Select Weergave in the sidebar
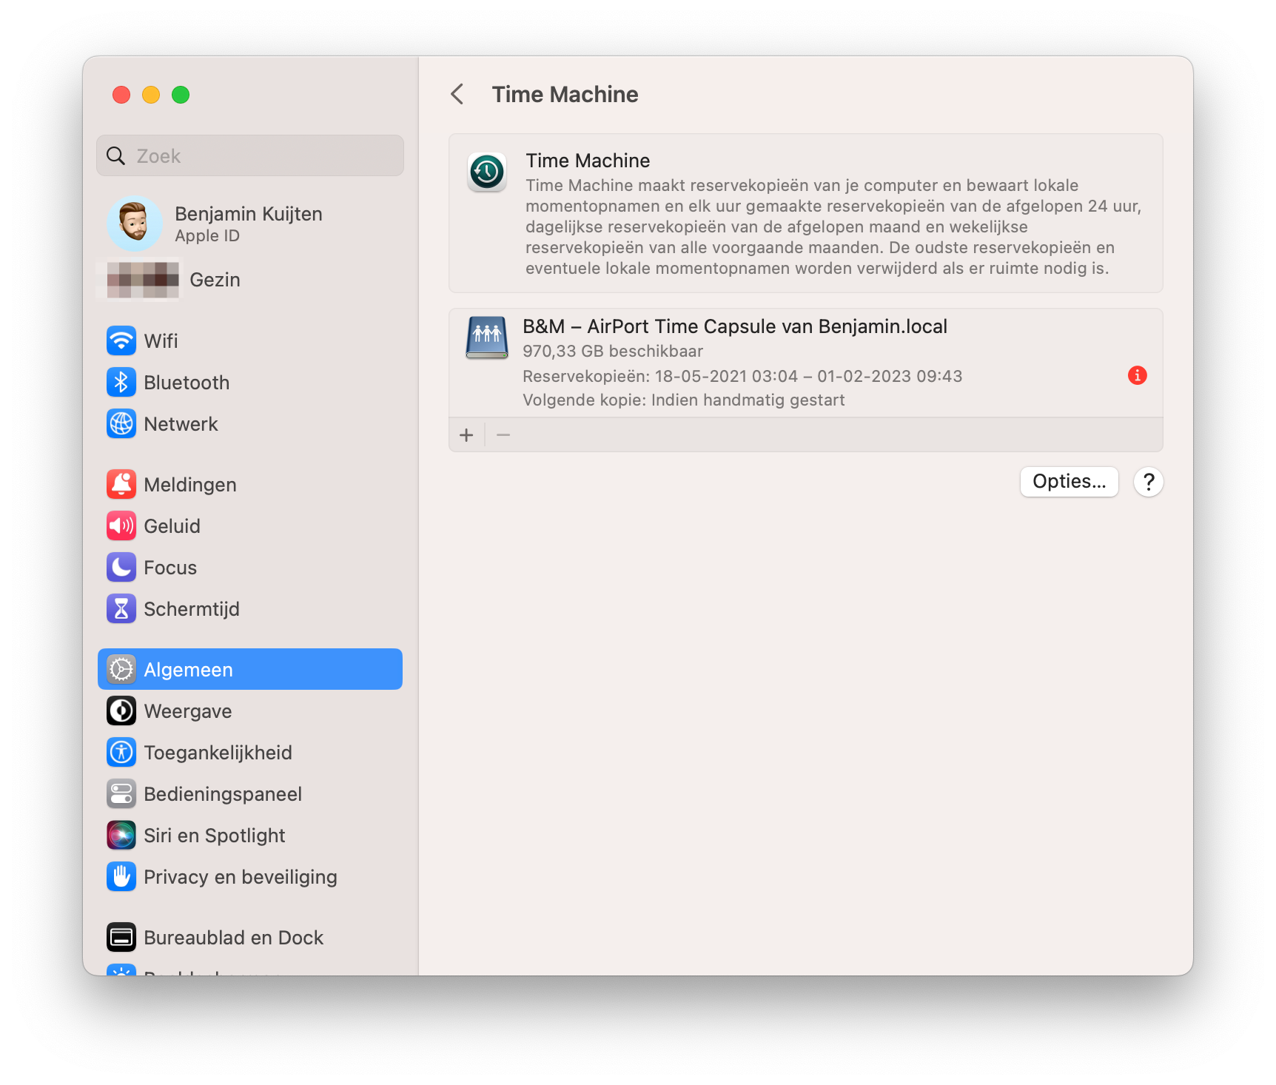Image resolution: width=1276 pixels, height=1085 pixels. pyautogui.click(x=250, y=711)
